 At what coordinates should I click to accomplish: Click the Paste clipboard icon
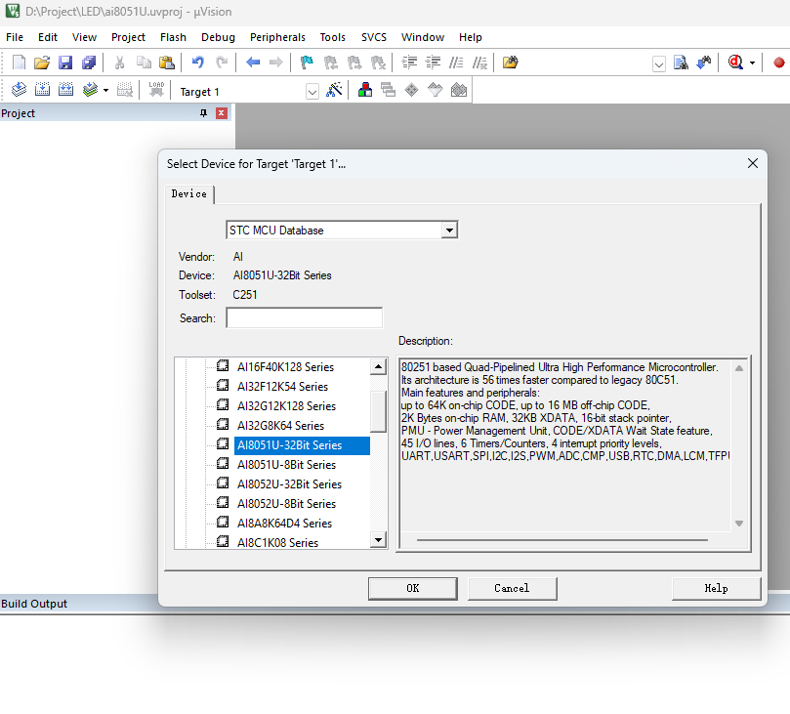(x=167, y=63)
